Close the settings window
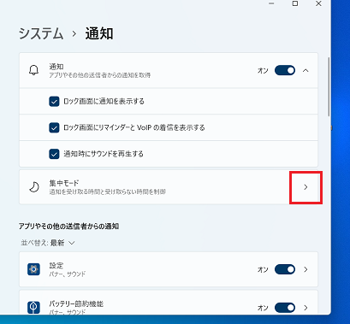Viewport: 350px width, 324px height. pos(318,3)
